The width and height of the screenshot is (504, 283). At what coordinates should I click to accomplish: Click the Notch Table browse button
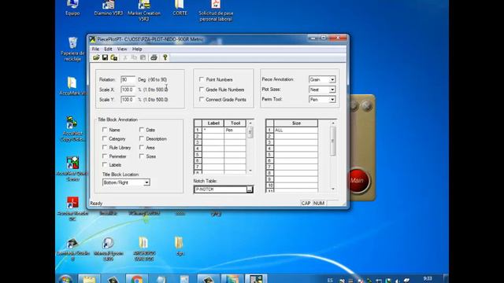tap(250, 189)
